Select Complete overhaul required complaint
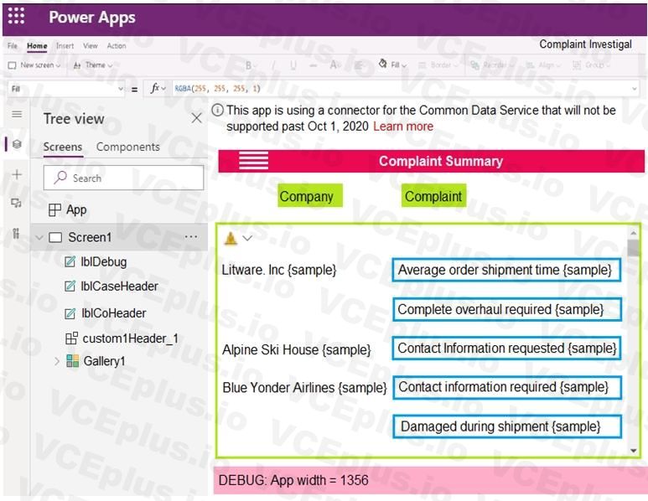Screen dimensions: 648x501 point(506,309)
